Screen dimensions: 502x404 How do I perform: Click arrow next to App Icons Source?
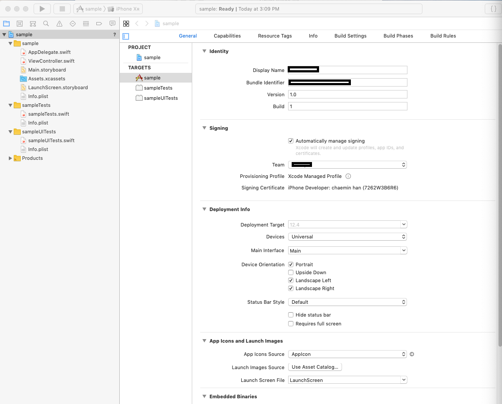click(x=412, y=354)
